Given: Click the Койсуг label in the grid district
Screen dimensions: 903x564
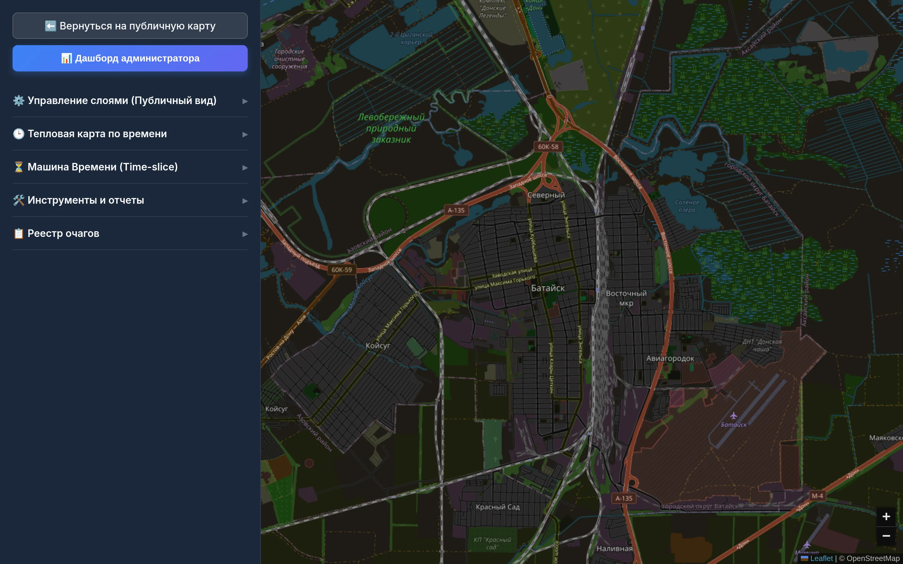Looking at the screenshot, I should [x=378, y=346].
